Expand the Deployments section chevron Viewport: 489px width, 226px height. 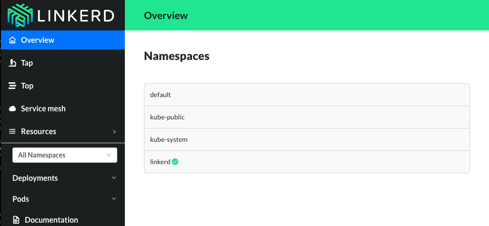113,178
